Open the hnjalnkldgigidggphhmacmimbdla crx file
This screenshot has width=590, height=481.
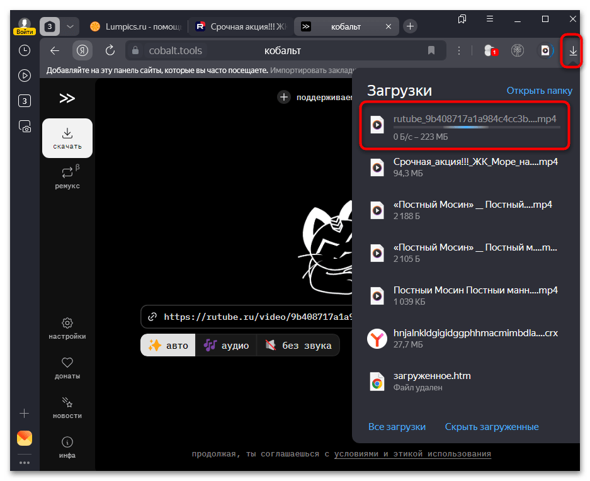point(464,338)
